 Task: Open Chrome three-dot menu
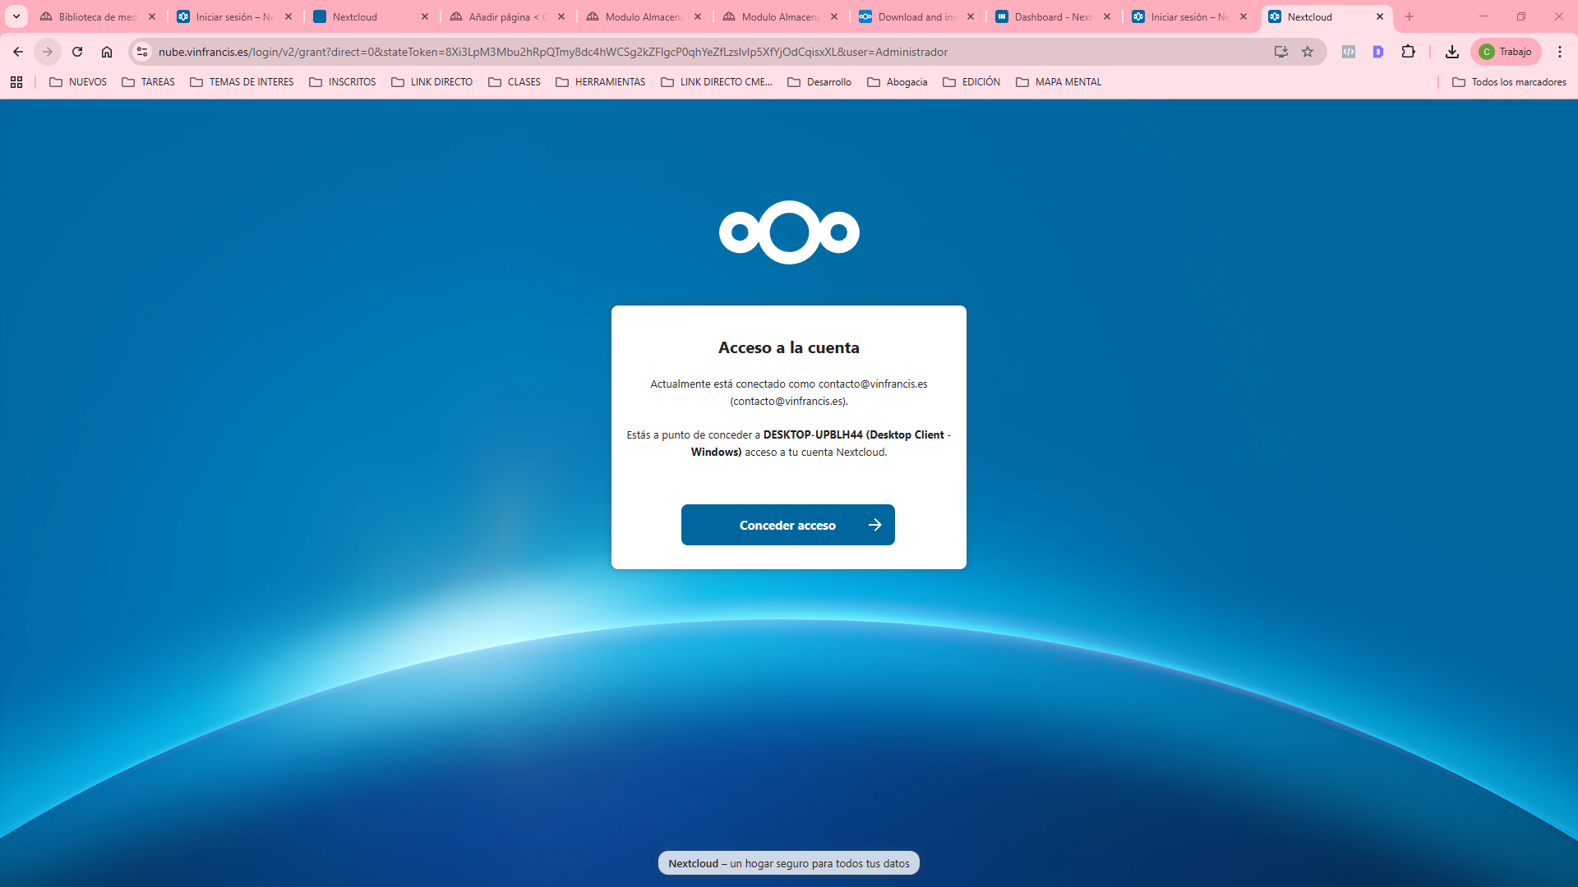[1559, 52]
